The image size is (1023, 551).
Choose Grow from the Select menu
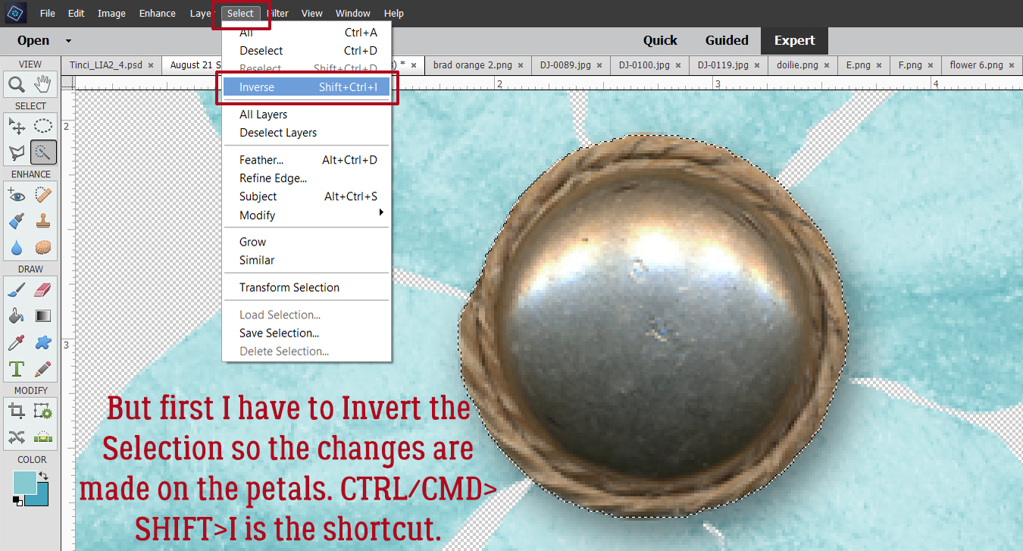click(x=306, y=242)
